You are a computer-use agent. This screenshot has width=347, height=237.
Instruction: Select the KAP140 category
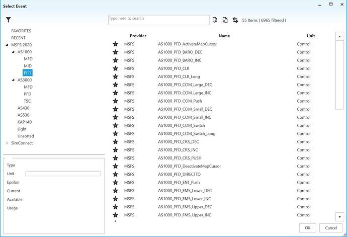point(25,122)
